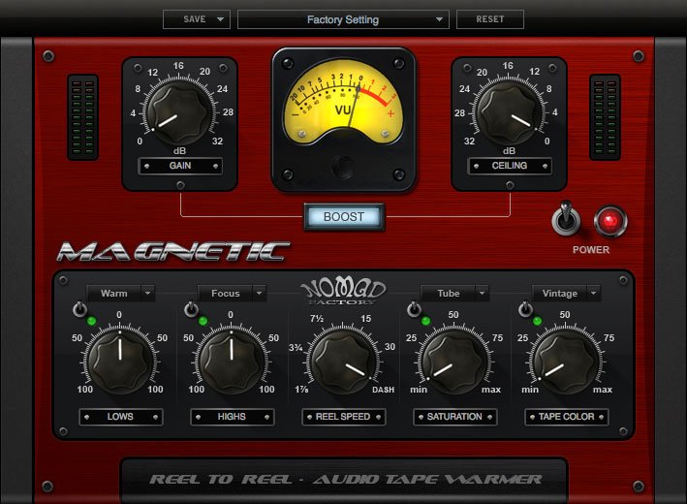
Task: Click the GAIN label plate
Action: tap(180, 166)
